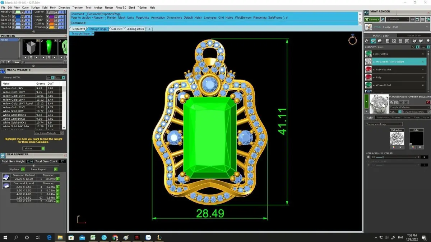Select the 'aa Ruby' material row

pos(395,77)
